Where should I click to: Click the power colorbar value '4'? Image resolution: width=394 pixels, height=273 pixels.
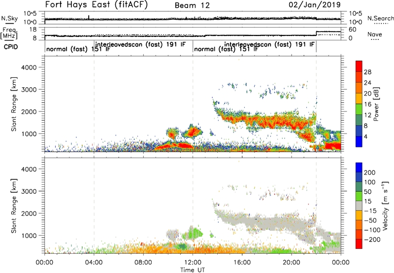(x=366, y=137)
